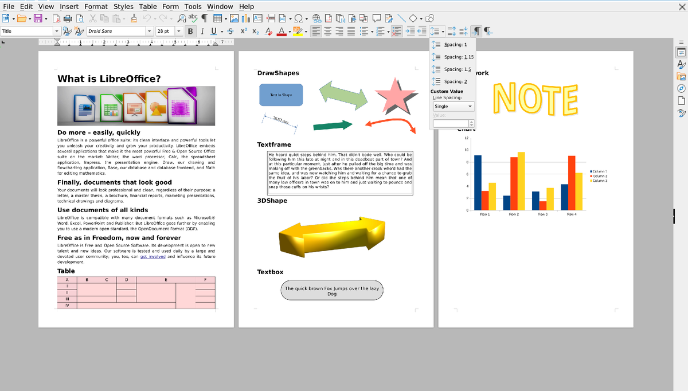Viewport: 688px width, 391px height.
Task: Open the Line Spacing combo showing Single
Action: click(x=453, y=106)
